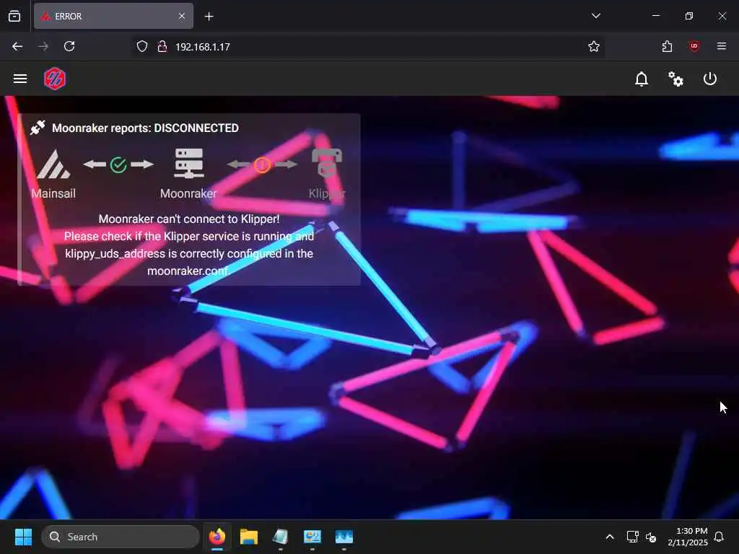Show hidden system tray icons
The image size is (739, 554).
609,537
